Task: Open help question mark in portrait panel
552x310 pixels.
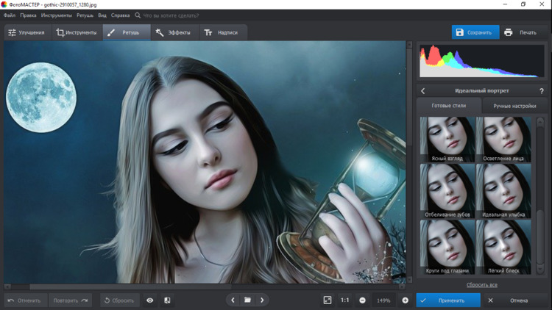Action: 542,91
